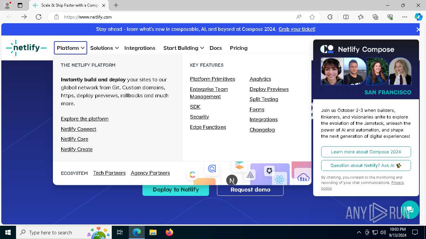
Task: Open Docs in the nav bar
Action: (216, 48)
